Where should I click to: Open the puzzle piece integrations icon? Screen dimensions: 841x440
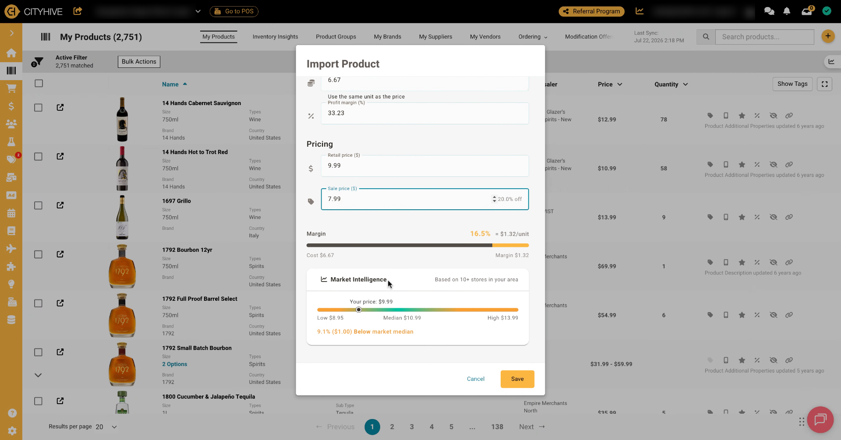pyautogui.click(x=11, y=267)
